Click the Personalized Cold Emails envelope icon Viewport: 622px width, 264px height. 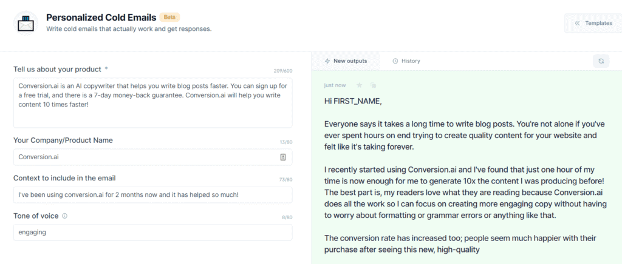pos(26,23)
